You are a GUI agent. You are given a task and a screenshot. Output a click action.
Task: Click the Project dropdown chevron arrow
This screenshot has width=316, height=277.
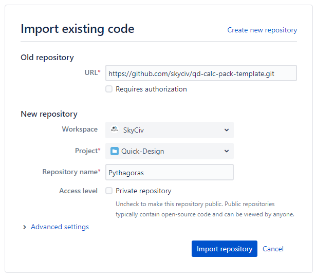click(227, 151)
